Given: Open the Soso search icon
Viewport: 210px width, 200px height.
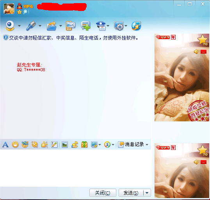Looking at the screenshot, I should [107, 144].
